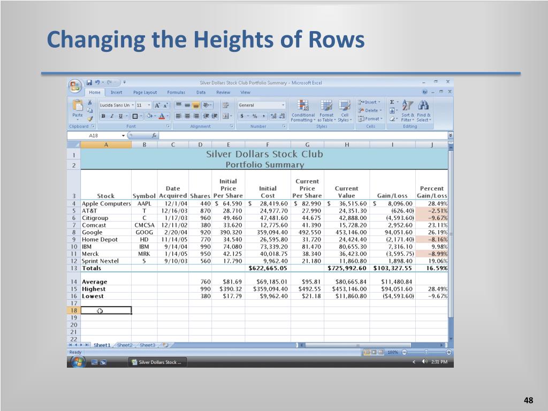548x411 pixels.
Task: Open the Insert ribbon tab
Action: 116,92
